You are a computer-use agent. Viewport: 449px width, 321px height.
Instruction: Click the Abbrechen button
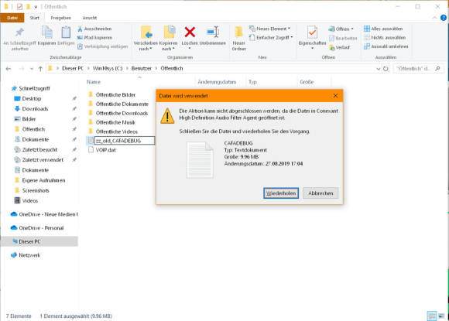[x=320, y=193]
